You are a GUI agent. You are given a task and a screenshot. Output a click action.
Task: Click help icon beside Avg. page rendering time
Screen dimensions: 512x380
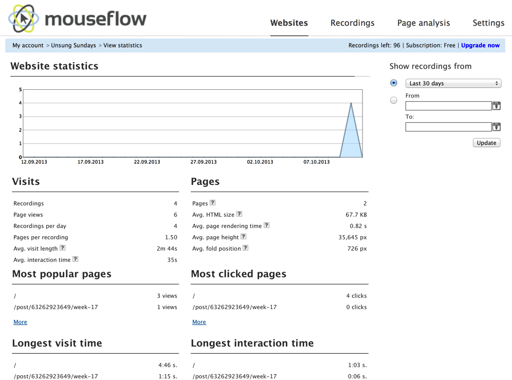click(x=266, y=225)
